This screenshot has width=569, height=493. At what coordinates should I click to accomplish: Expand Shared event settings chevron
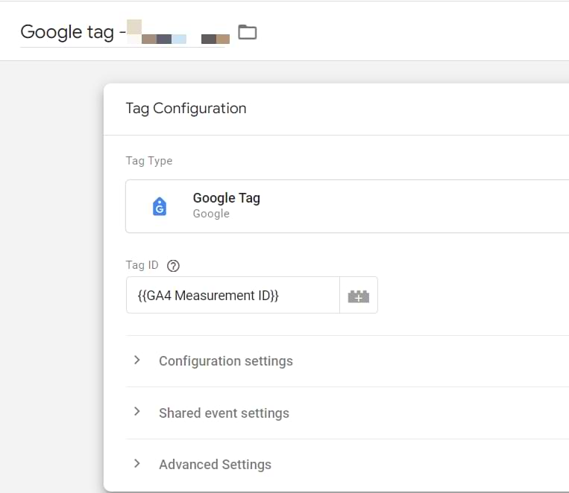click(136, 412)
